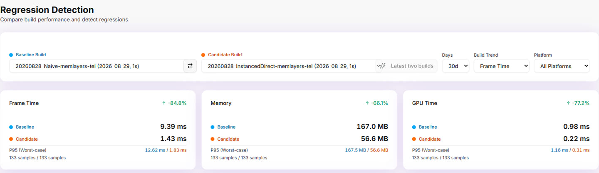
Task: Click the samples count in Frame Time card
Action: (37, 158)
